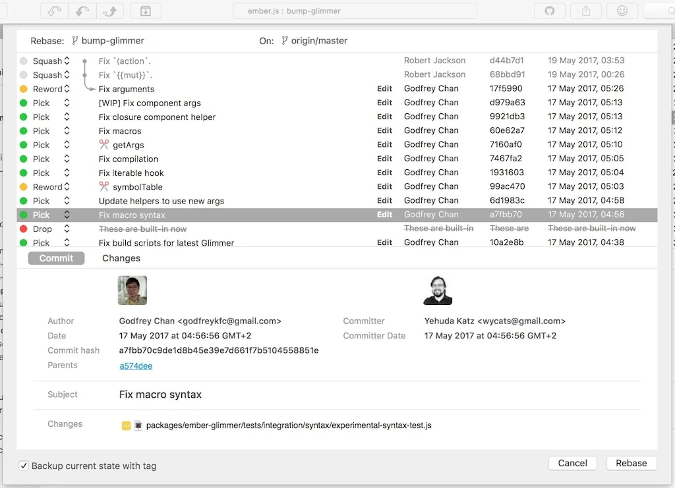The height and width of the screenshot is (488, 675).
Task: Uncheck 'Backup current state with tag'
Action: (x=24, y=466)
